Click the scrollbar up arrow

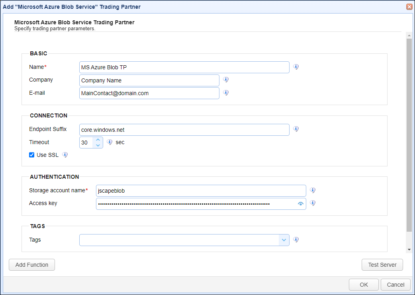click(x=409, y=35)
